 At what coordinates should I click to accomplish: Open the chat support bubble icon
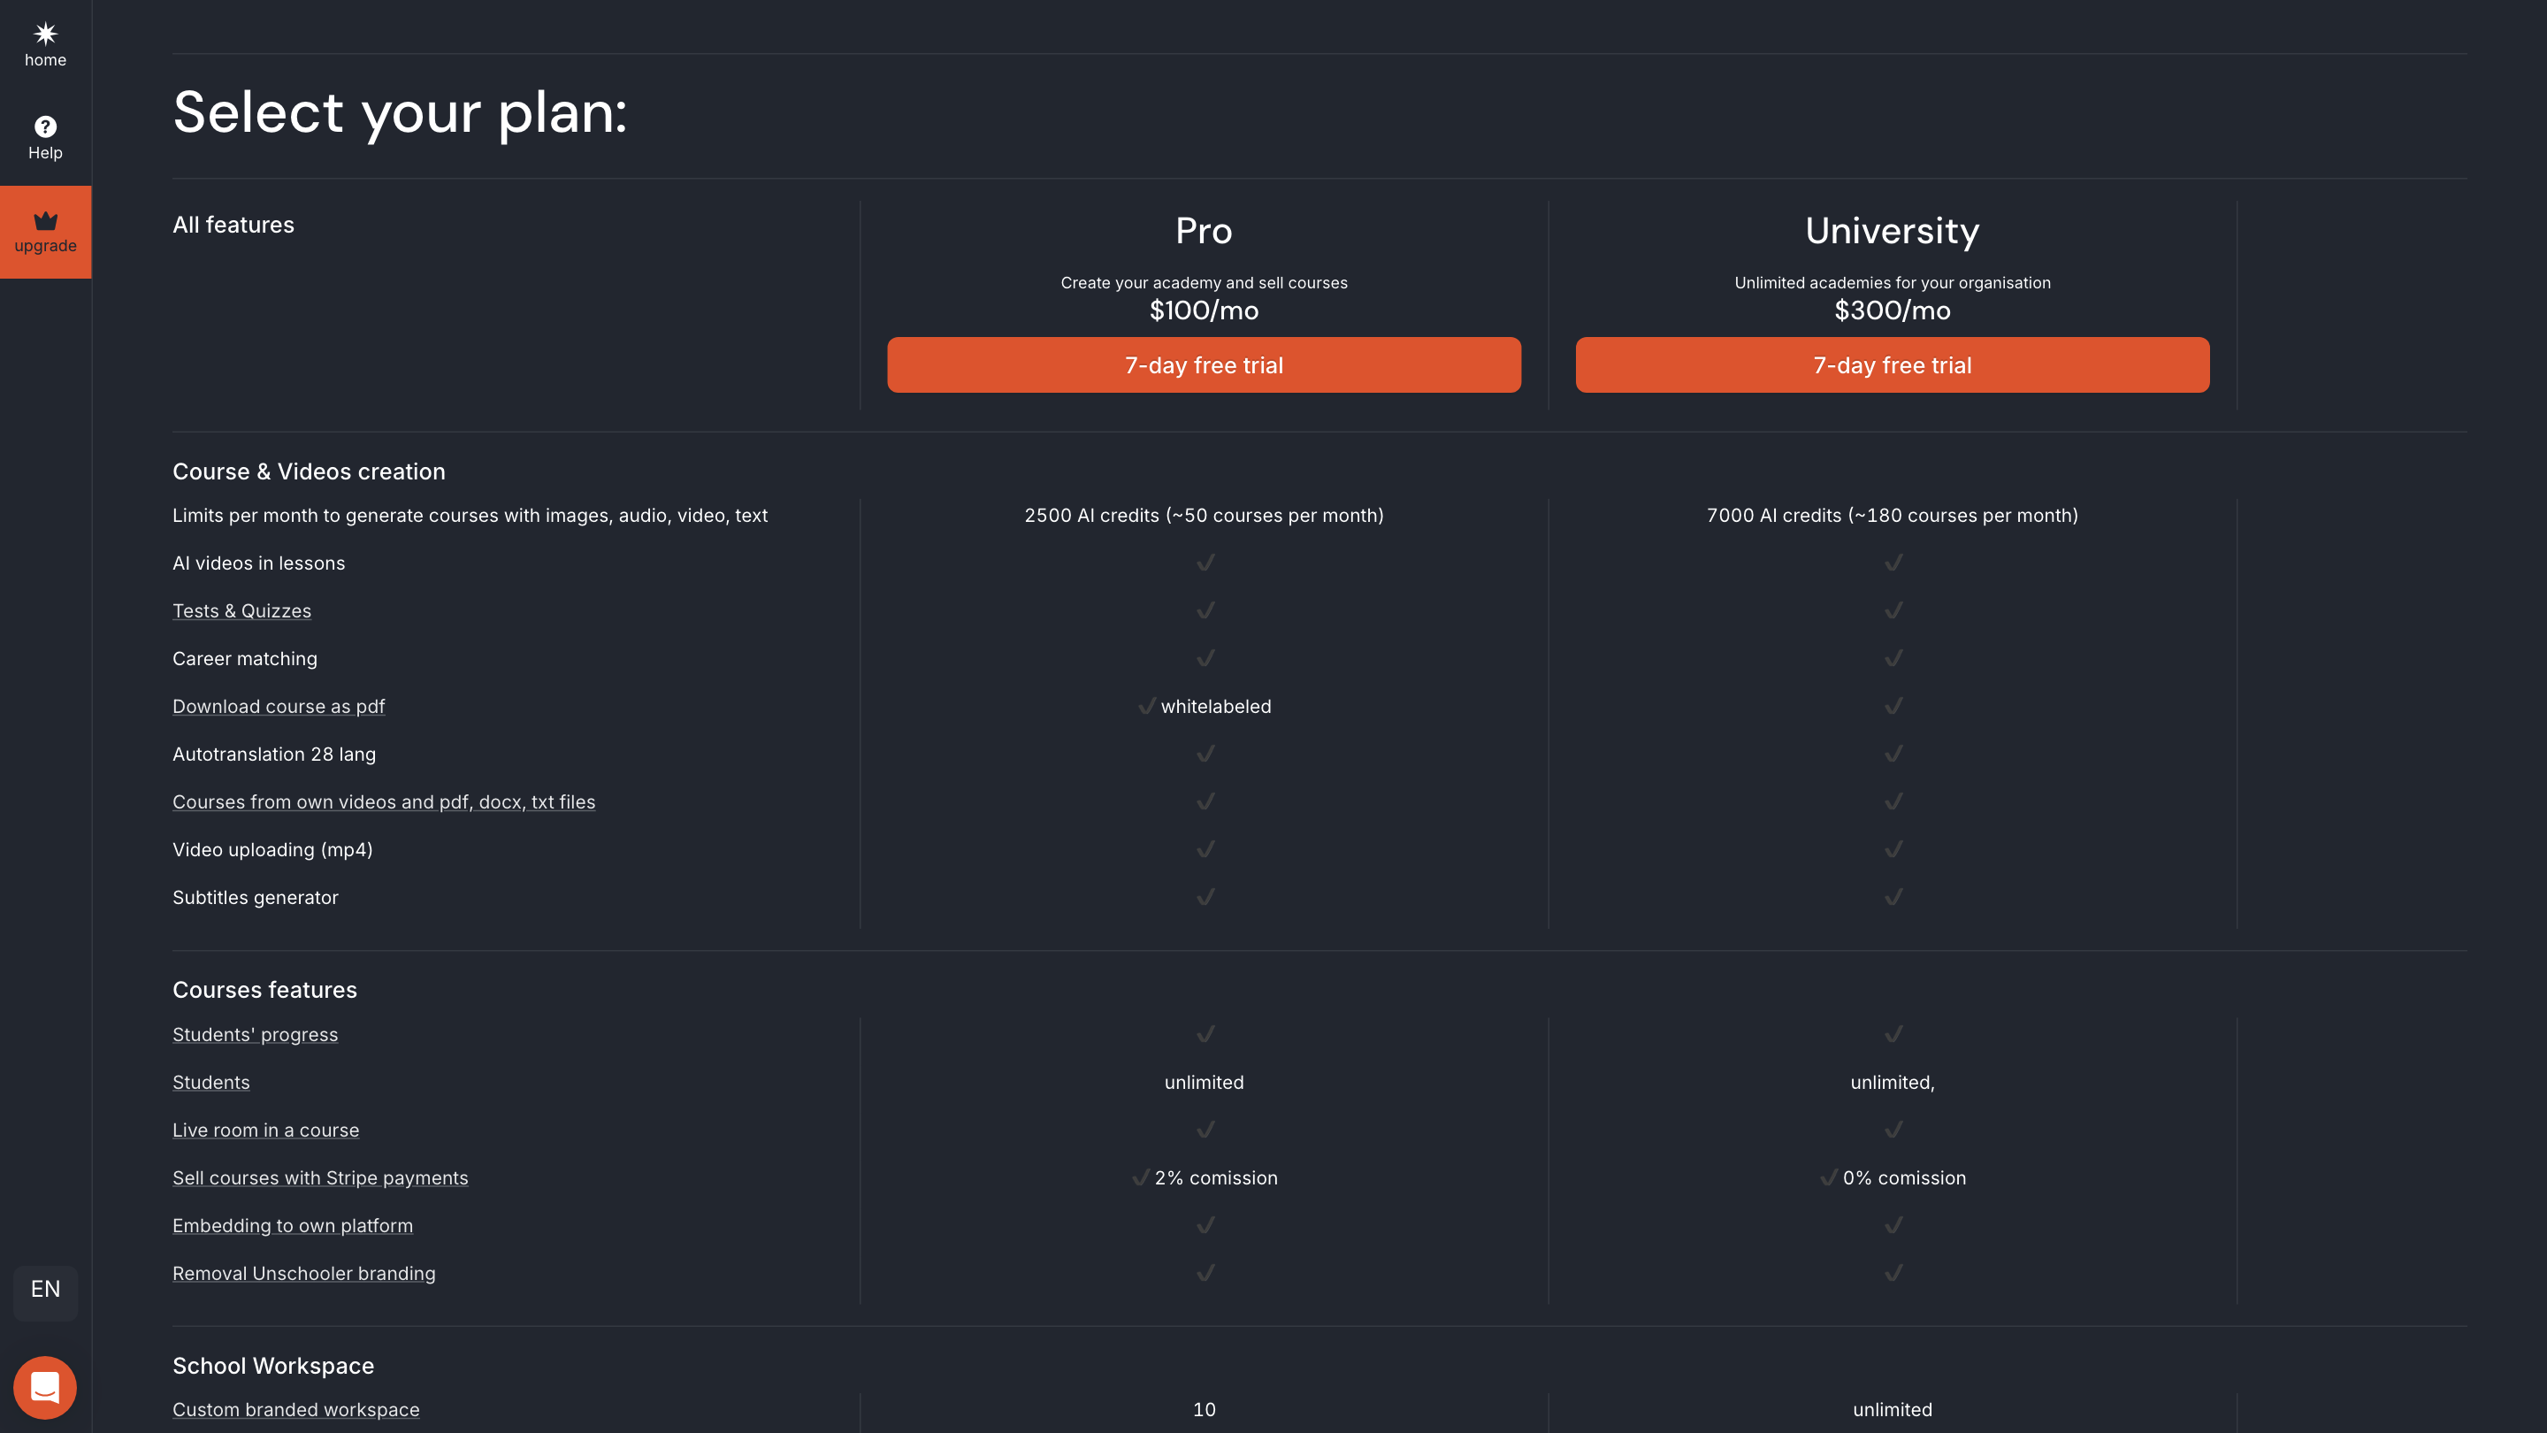(45, 1386)
